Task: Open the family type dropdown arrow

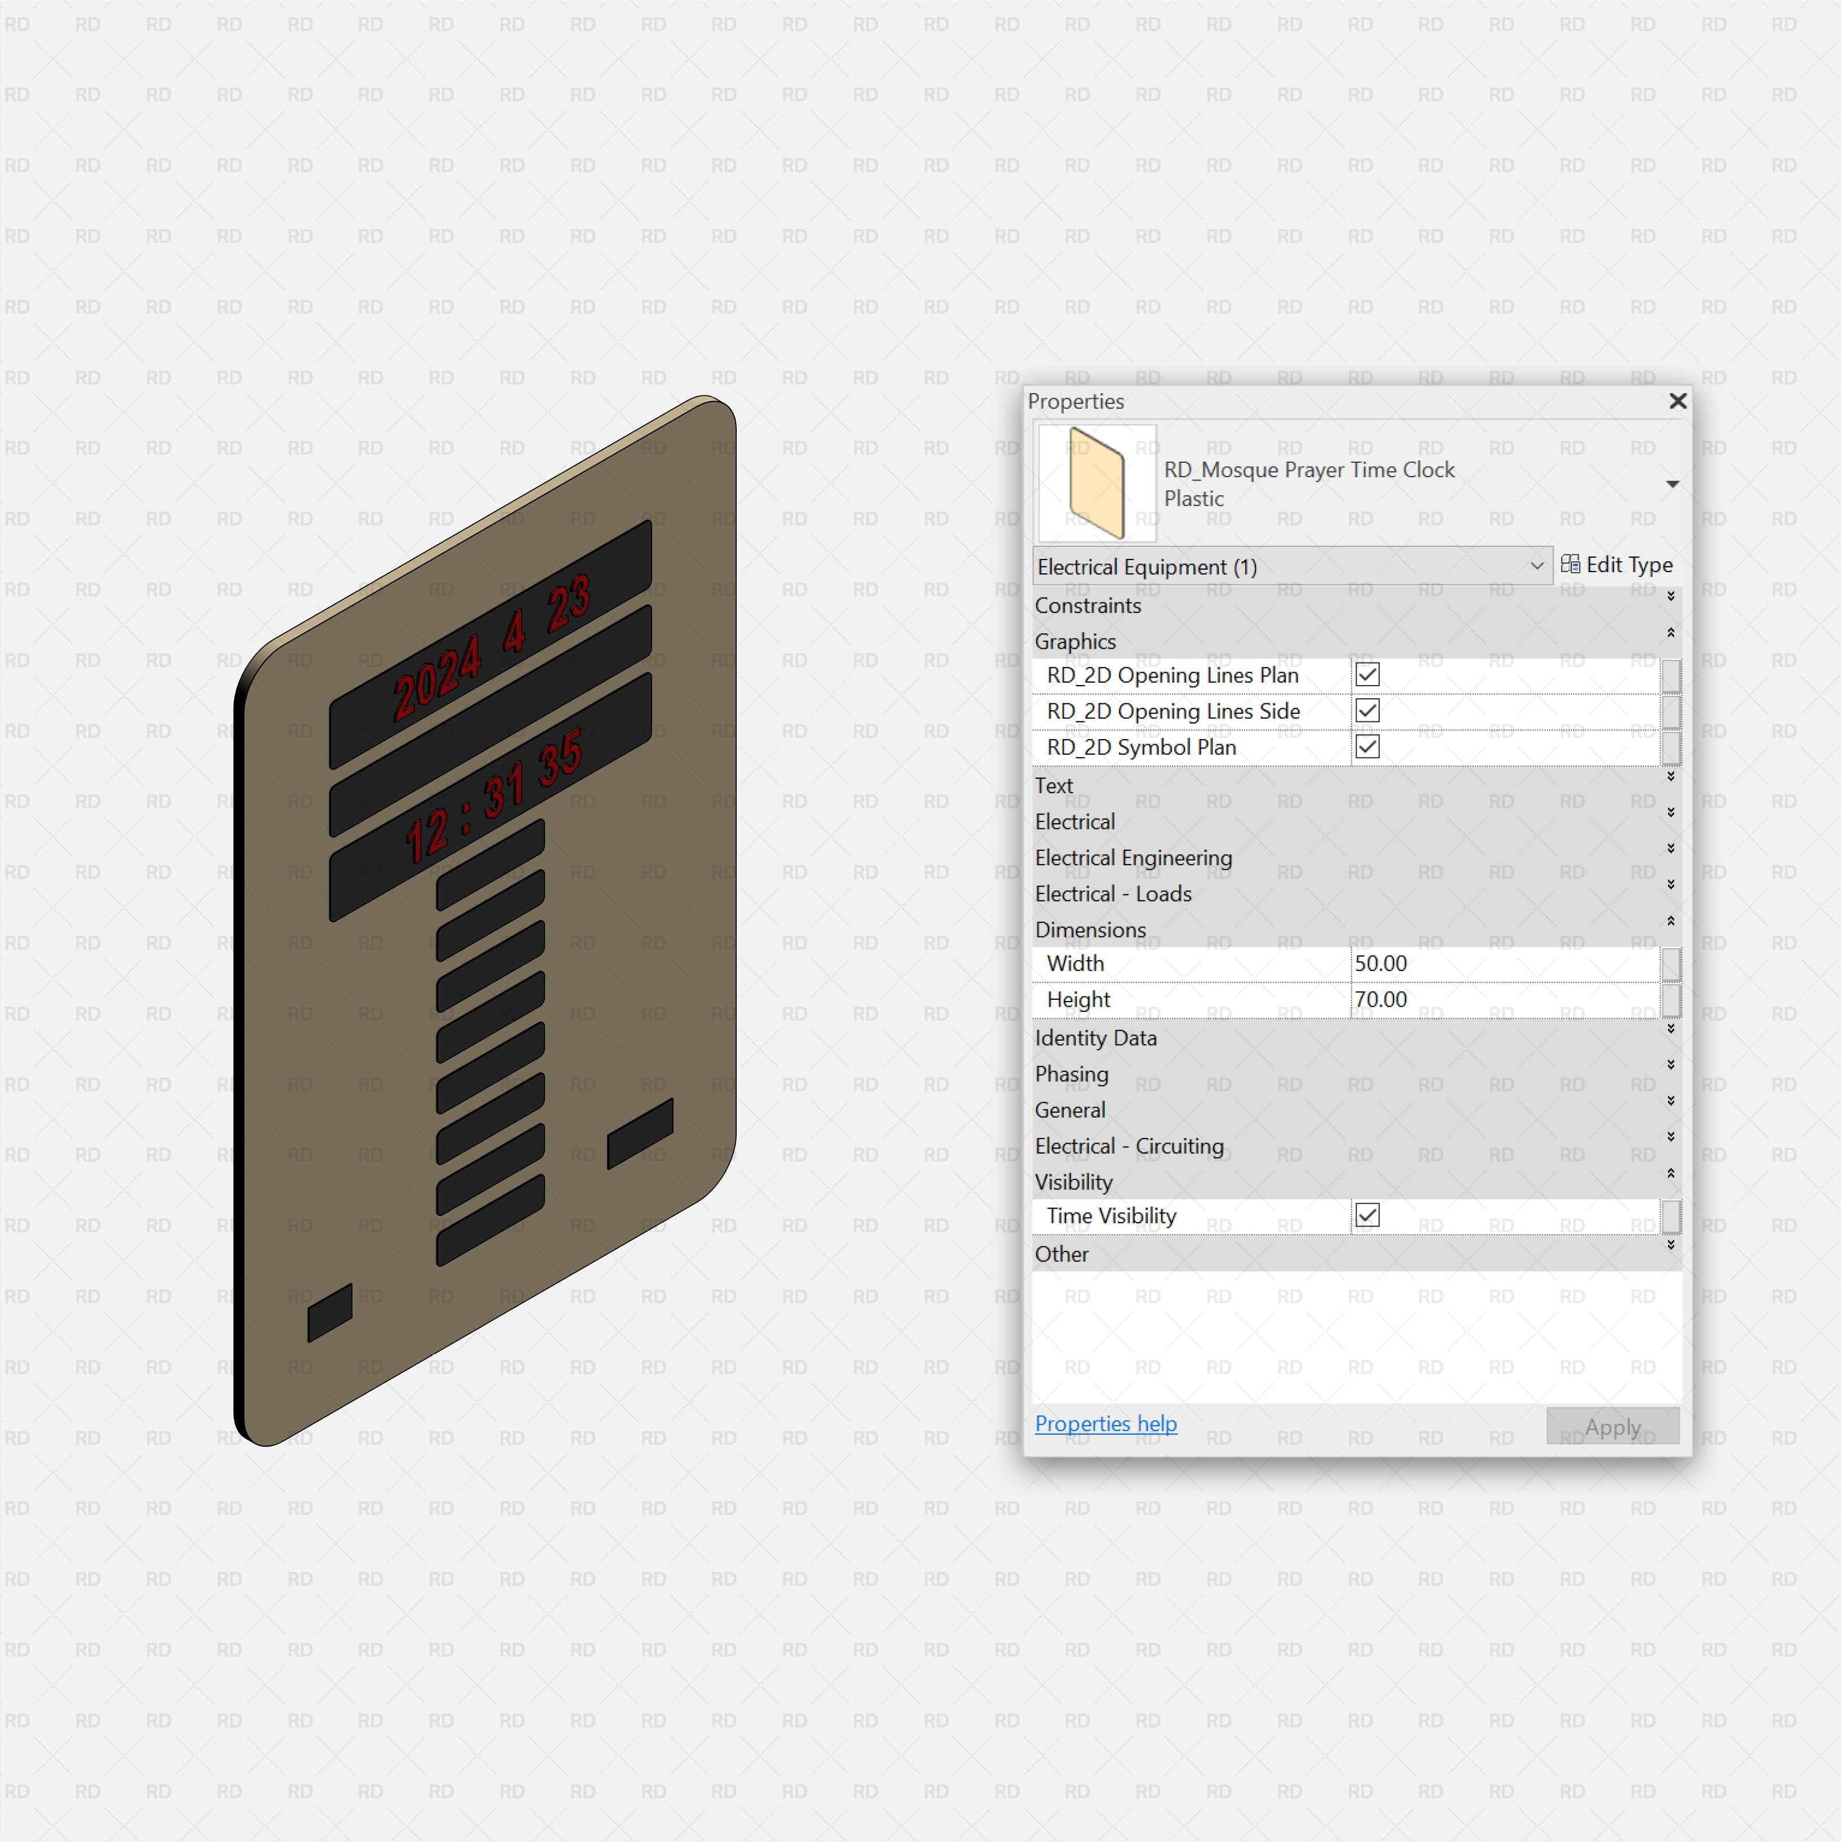Action: 1672,484
